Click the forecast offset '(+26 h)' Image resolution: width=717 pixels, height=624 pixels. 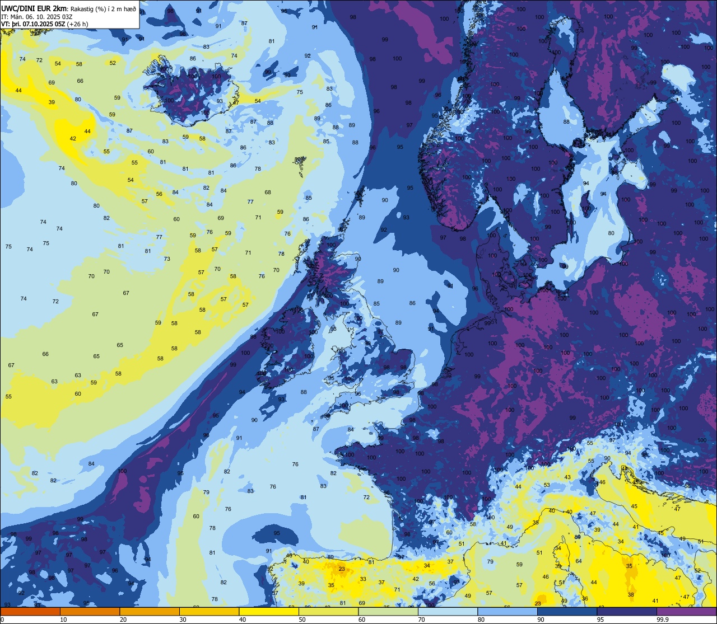click(x=77, y=24)
